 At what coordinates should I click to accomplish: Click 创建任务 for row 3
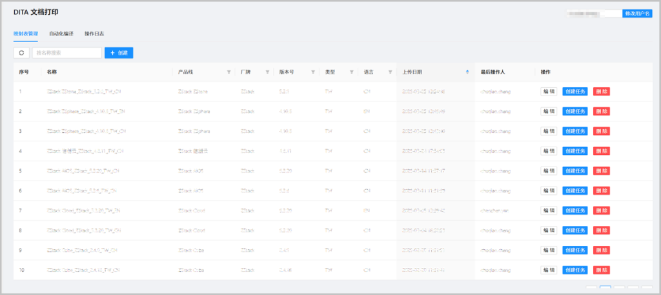[575, 131]
